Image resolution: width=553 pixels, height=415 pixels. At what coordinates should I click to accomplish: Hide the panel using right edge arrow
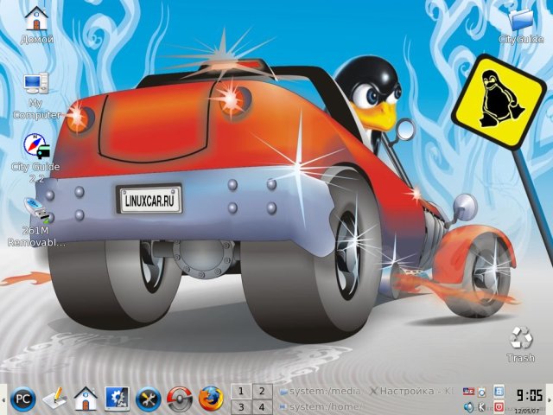550,399
